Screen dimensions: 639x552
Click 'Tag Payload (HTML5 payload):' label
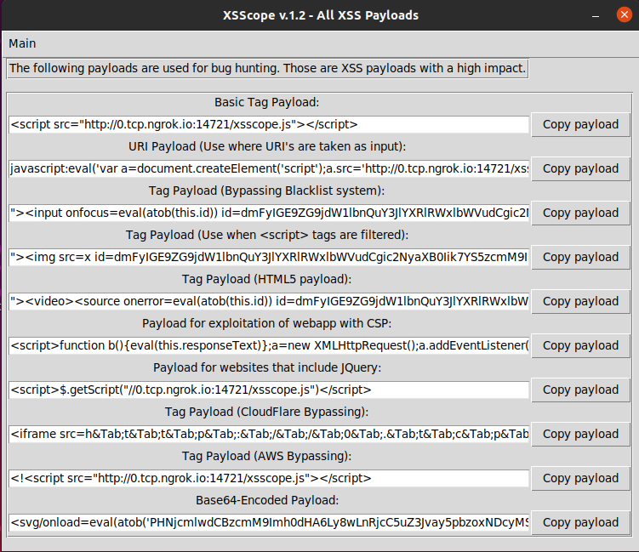click(x=267, y=279)
